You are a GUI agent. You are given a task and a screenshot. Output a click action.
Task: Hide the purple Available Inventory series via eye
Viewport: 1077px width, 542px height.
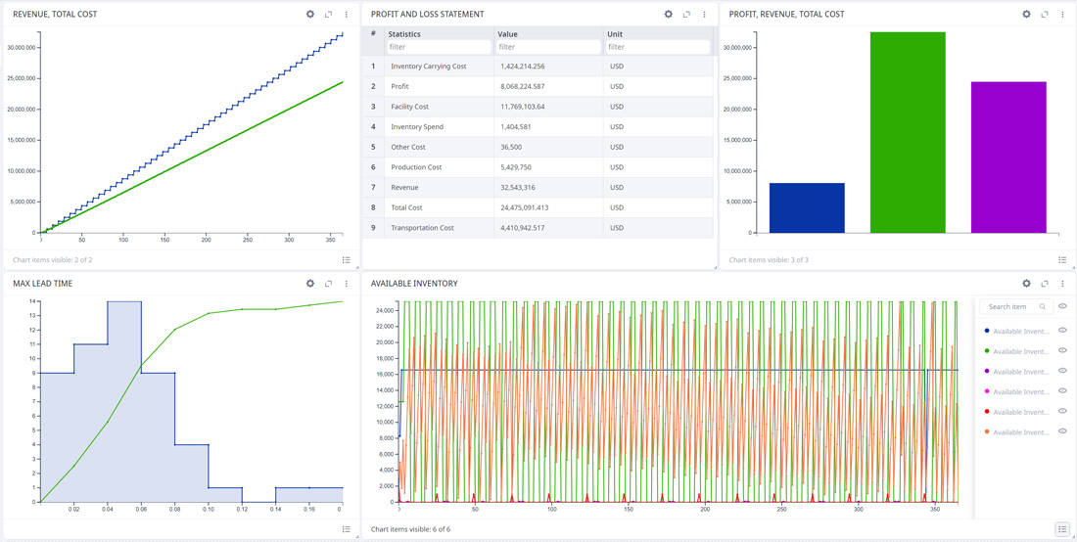tap(1063, 371)
